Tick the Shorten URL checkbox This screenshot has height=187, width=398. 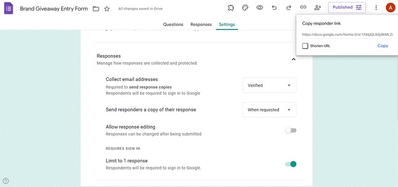click(x=305, y=46)
